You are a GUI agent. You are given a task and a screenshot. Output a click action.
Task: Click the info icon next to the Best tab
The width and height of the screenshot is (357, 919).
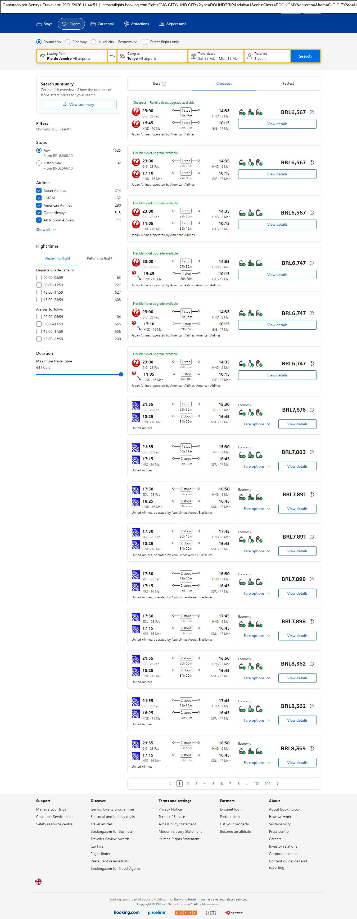coord(164,84)
